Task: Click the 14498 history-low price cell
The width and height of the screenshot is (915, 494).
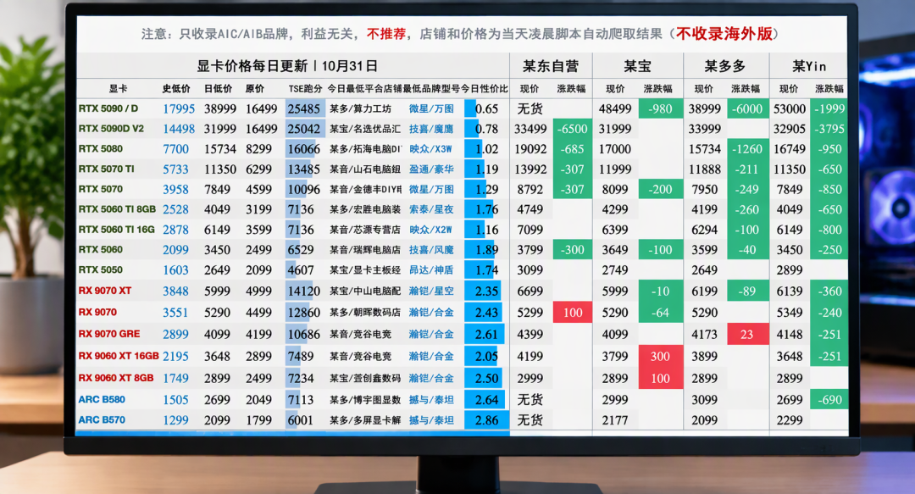Action: 179,129
